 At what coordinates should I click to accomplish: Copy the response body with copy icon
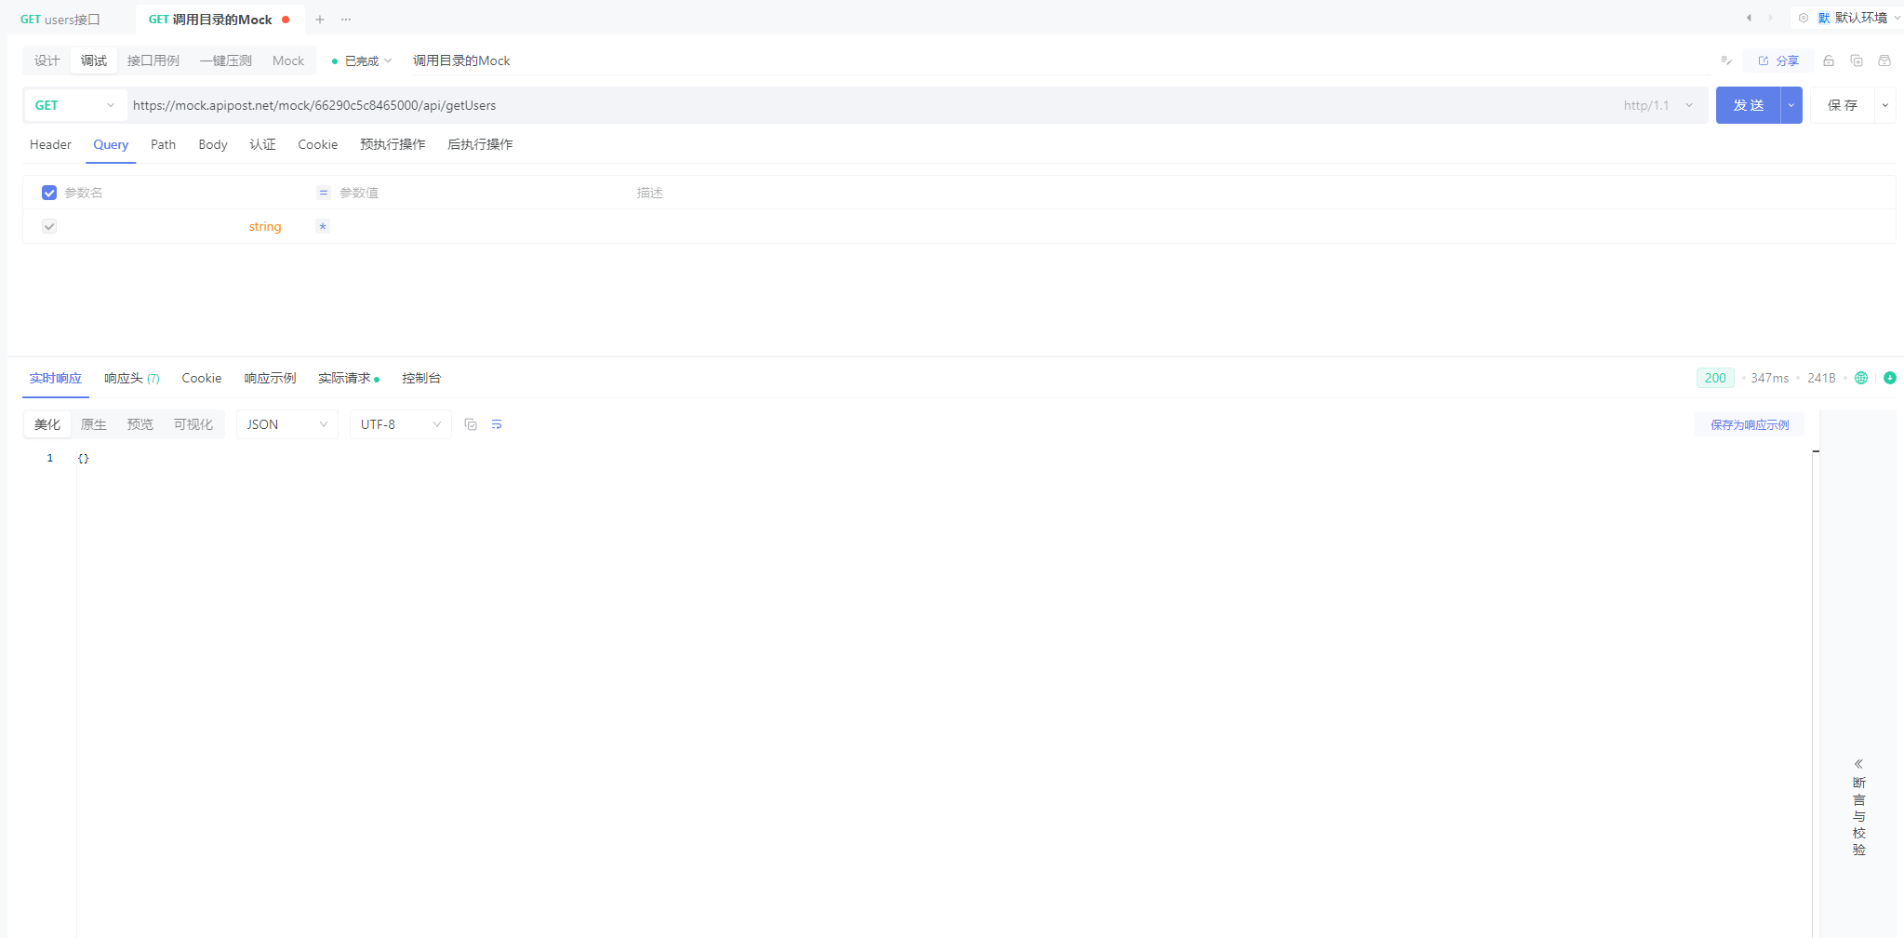coord(471,424)
